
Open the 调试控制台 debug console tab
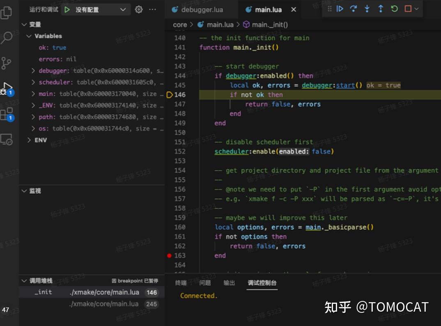coord(262,282)
